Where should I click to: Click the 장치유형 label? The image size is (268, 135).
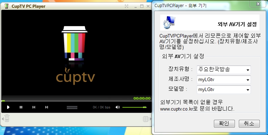click(x=179, y=69)
